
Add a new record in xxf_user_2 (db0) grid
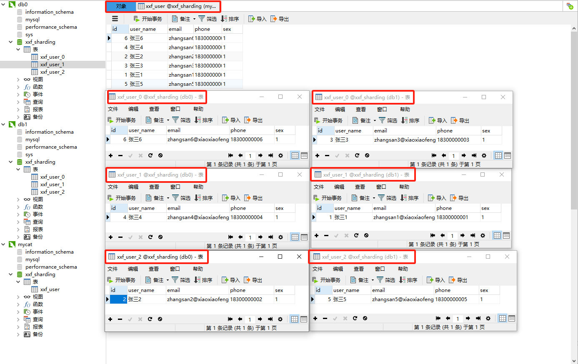[x=110, y=318]
